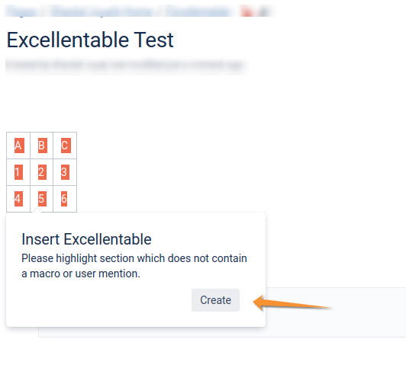Click the highlight section warning message
Screen dimensions: 406x368
click(x=134, y=266)
